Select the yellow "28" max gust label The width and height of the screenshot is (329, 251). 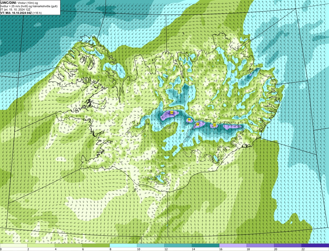click(x=198, y=124)
